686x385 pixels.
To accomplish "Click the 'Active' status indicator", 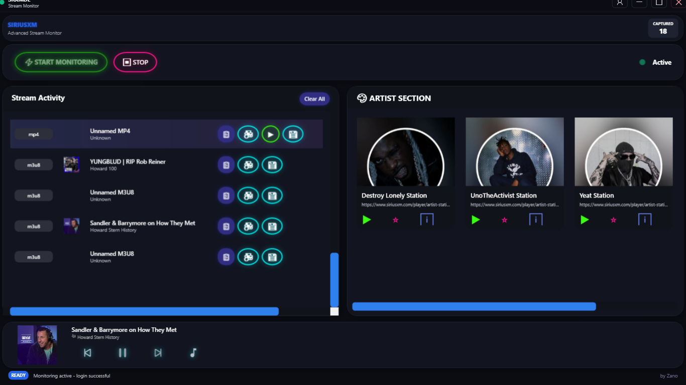I will (655, 62).
